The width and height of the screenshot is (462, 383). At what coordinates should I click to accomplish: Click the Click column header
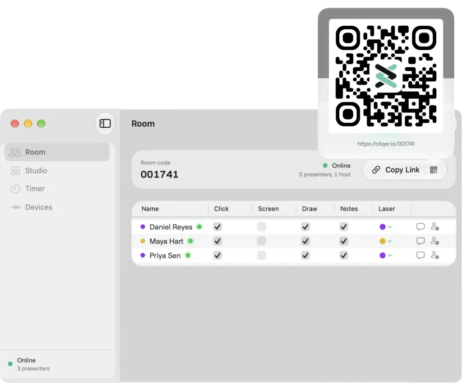(x=221, y=209)
